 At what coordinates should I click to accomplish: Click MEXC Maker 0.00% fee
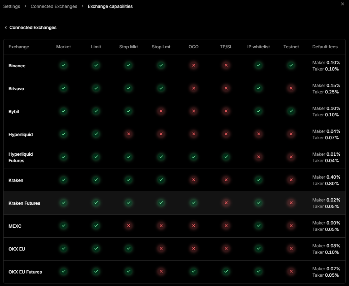326,223
